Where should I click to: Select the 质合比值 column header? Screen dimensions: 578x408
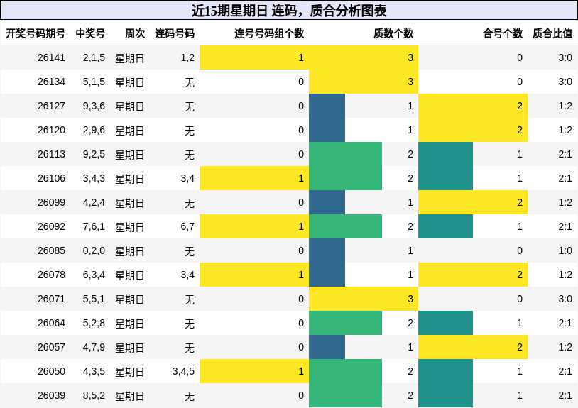[552, 33]
